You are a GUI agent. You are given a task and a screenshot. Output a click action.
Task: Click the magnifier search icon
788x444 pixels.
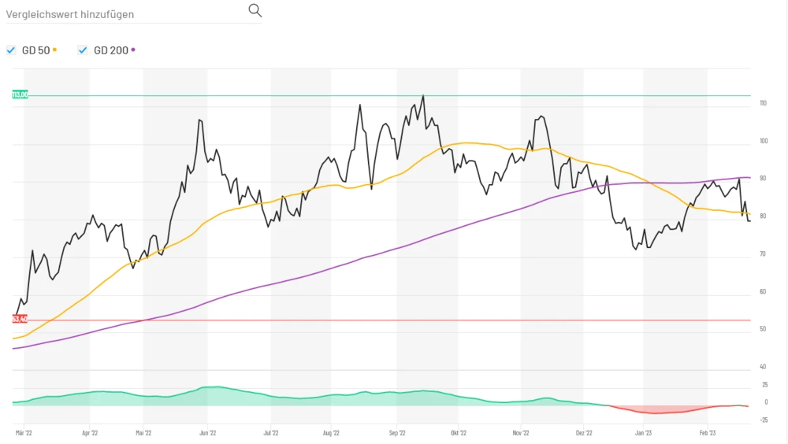coord(255,10)
